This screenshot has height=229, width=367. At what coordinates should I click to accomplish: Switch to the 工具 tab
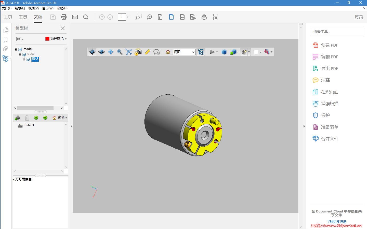pyautogui.click(x=23, y=17)
